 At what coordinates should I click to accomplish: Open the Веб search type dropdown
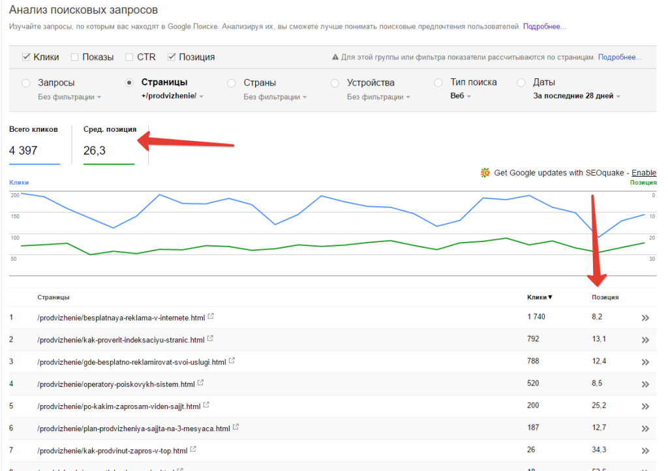pos(461,96)
